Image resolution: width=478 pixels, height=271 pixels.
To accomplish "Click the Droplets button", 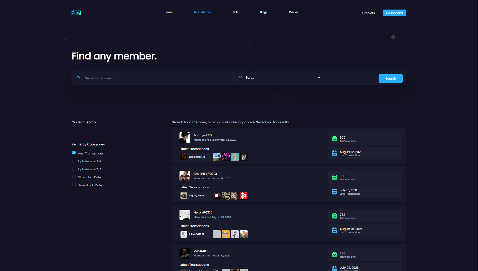I will [x=368, y=13].
